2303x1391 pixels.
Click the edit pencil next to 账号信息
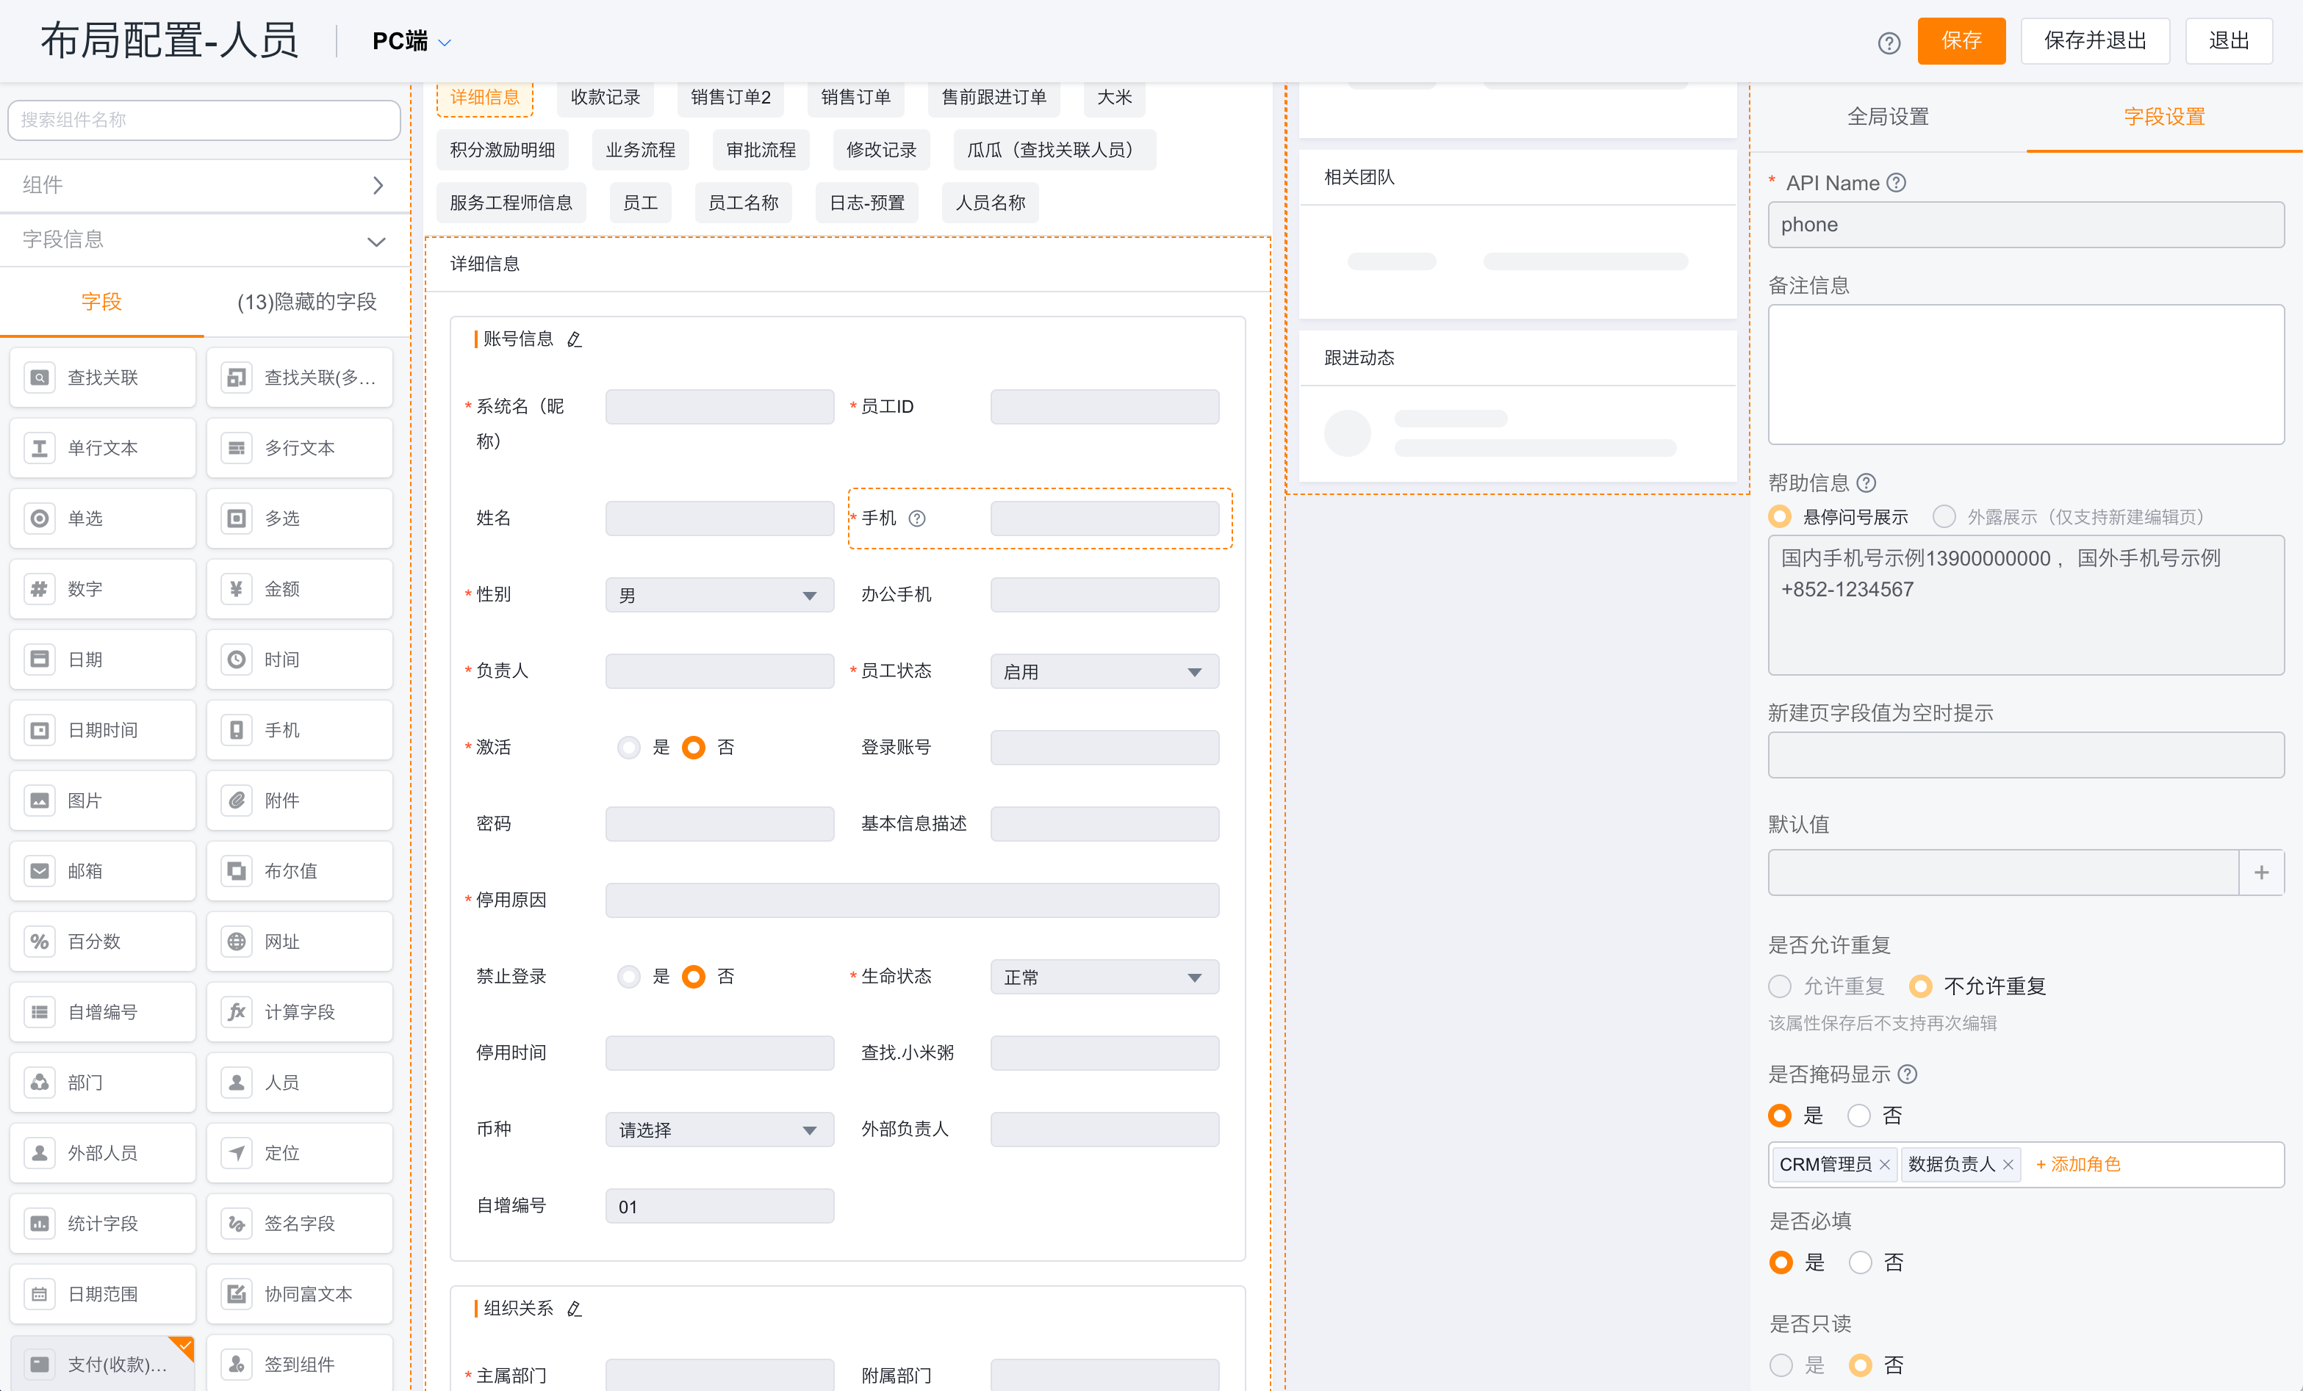point(575,339)
